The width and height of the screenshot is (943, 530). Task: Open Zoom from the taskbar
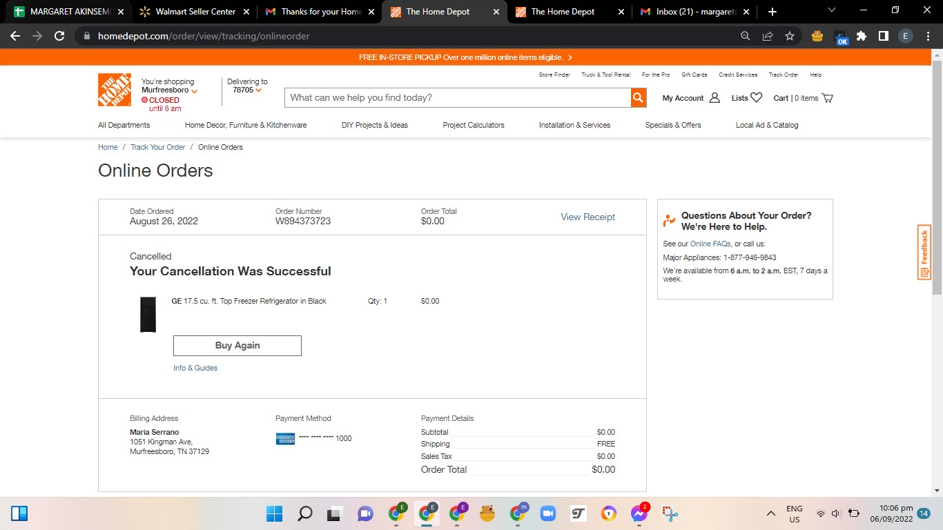point(548,513)
